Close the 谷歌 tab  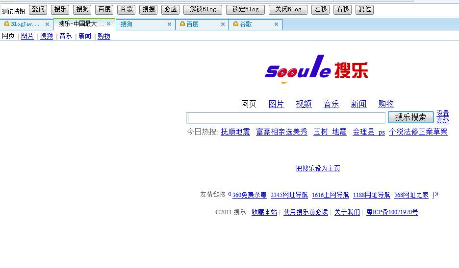[x=276, y=24]
